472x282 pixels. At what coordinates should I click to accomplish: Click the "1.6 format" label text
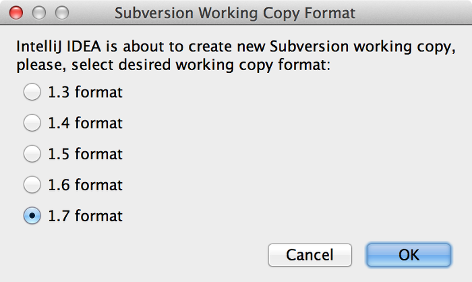[85, 185]
